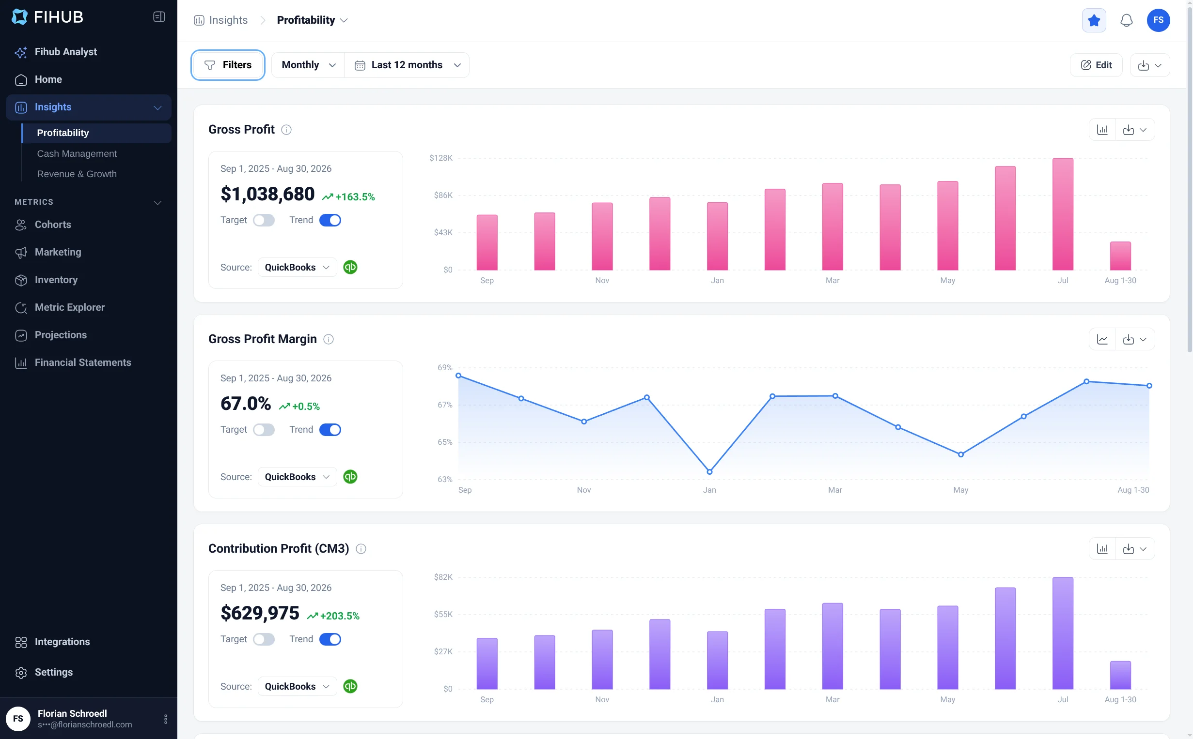Go to Financial Statements
The width and height of the screenshot is (1193, 739).
tap(83, 362)
